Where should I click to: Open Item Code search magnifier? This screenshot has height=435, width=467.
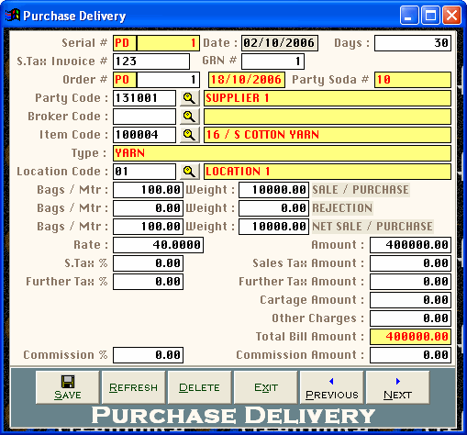click(x=190, y=135)
